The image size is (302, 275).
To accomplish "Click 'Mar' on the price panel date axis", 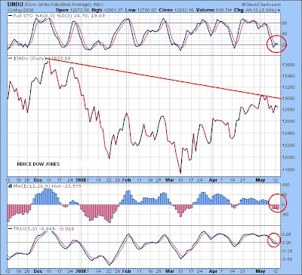I will 170,180.
